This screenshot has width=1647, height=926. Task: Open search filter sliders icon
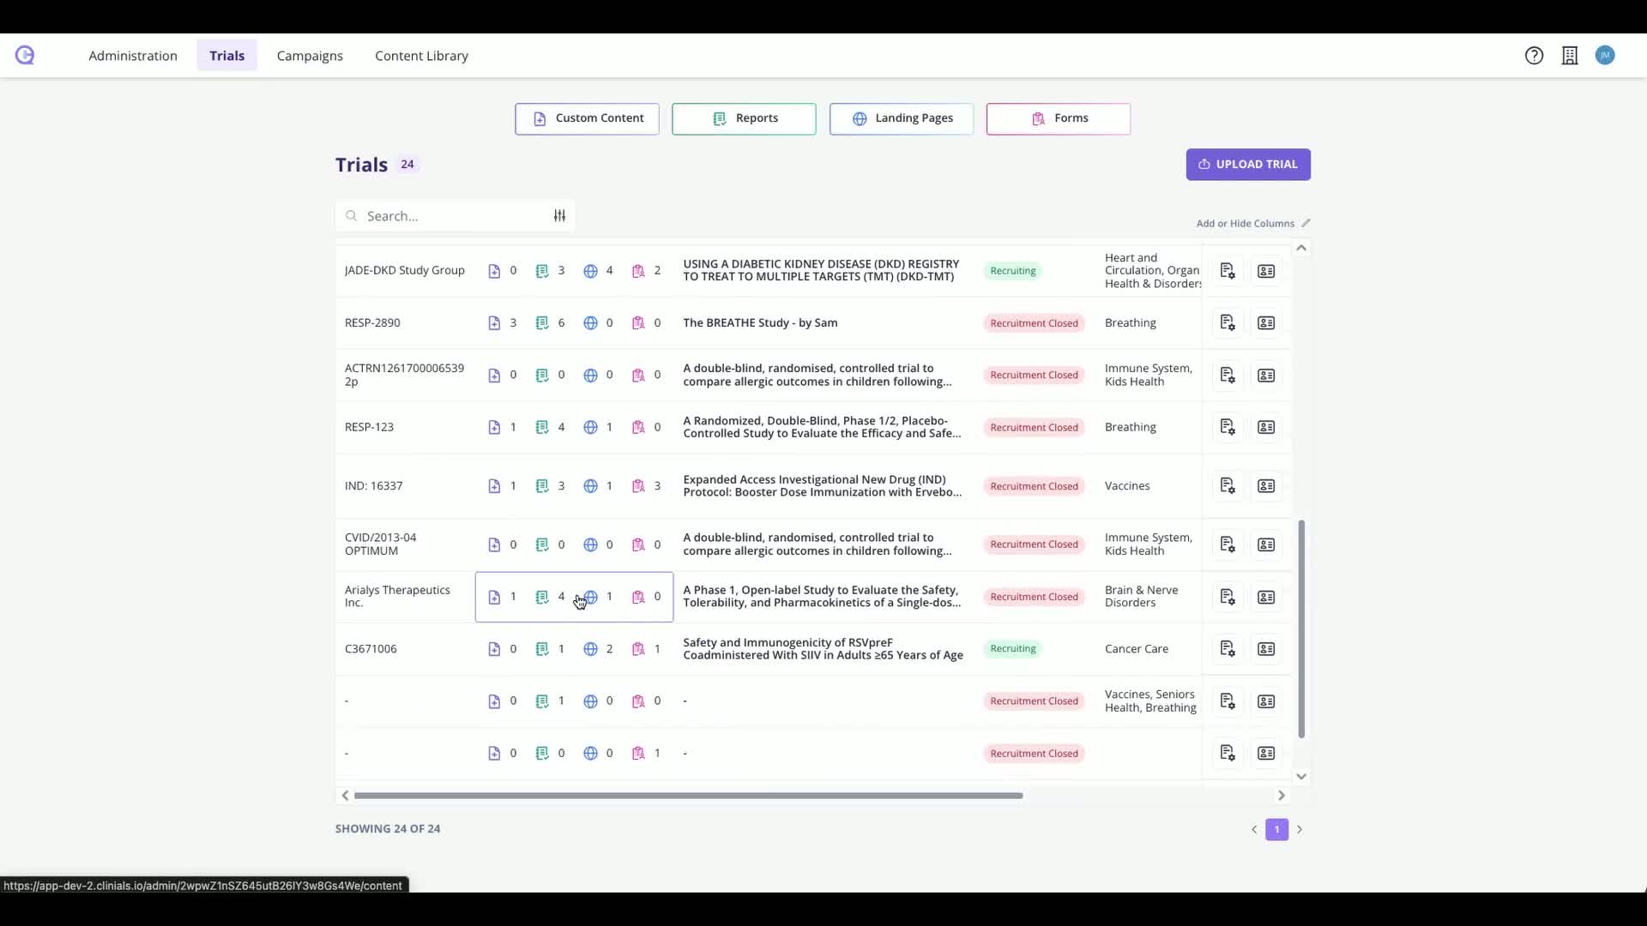click(x=559, y=216)
